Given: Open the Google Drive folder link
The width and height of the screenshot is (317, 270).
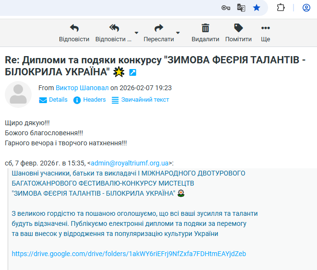Looking at the screenshot, I should click(x=129, y=254).
